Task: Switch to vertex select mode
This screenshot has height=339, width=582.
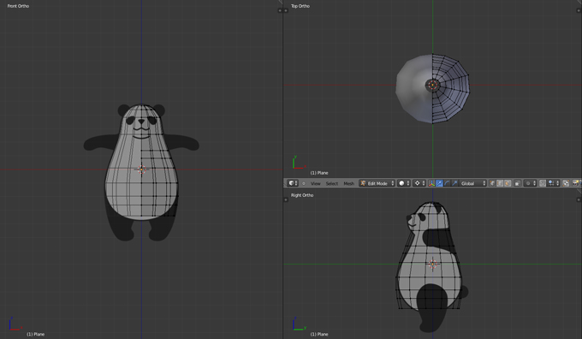Action: point(492,183)
